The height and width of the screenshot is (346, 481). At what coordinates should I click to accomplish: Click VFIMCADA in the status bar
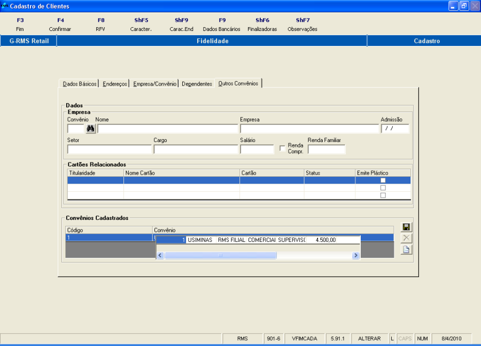point(304,339)
